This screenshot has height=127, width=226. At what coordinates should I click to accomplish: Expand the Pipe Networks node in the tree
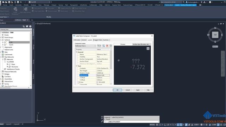point(1,57)
